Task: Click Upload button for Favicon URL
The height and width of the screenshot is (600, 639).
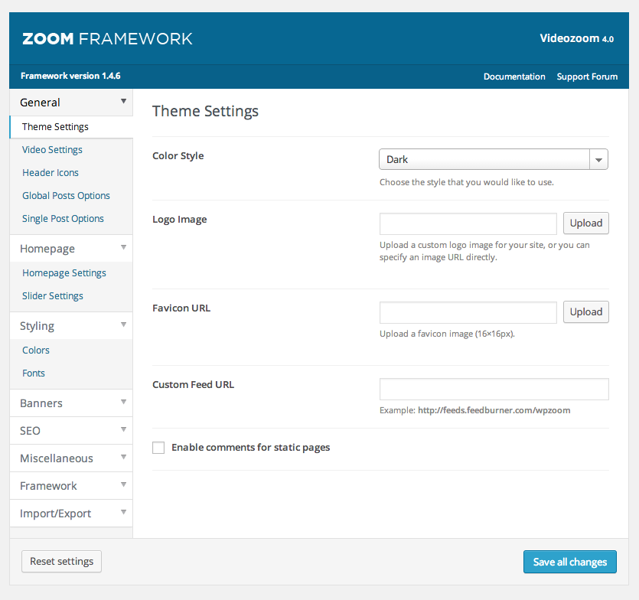Action: tap(585, 312)
